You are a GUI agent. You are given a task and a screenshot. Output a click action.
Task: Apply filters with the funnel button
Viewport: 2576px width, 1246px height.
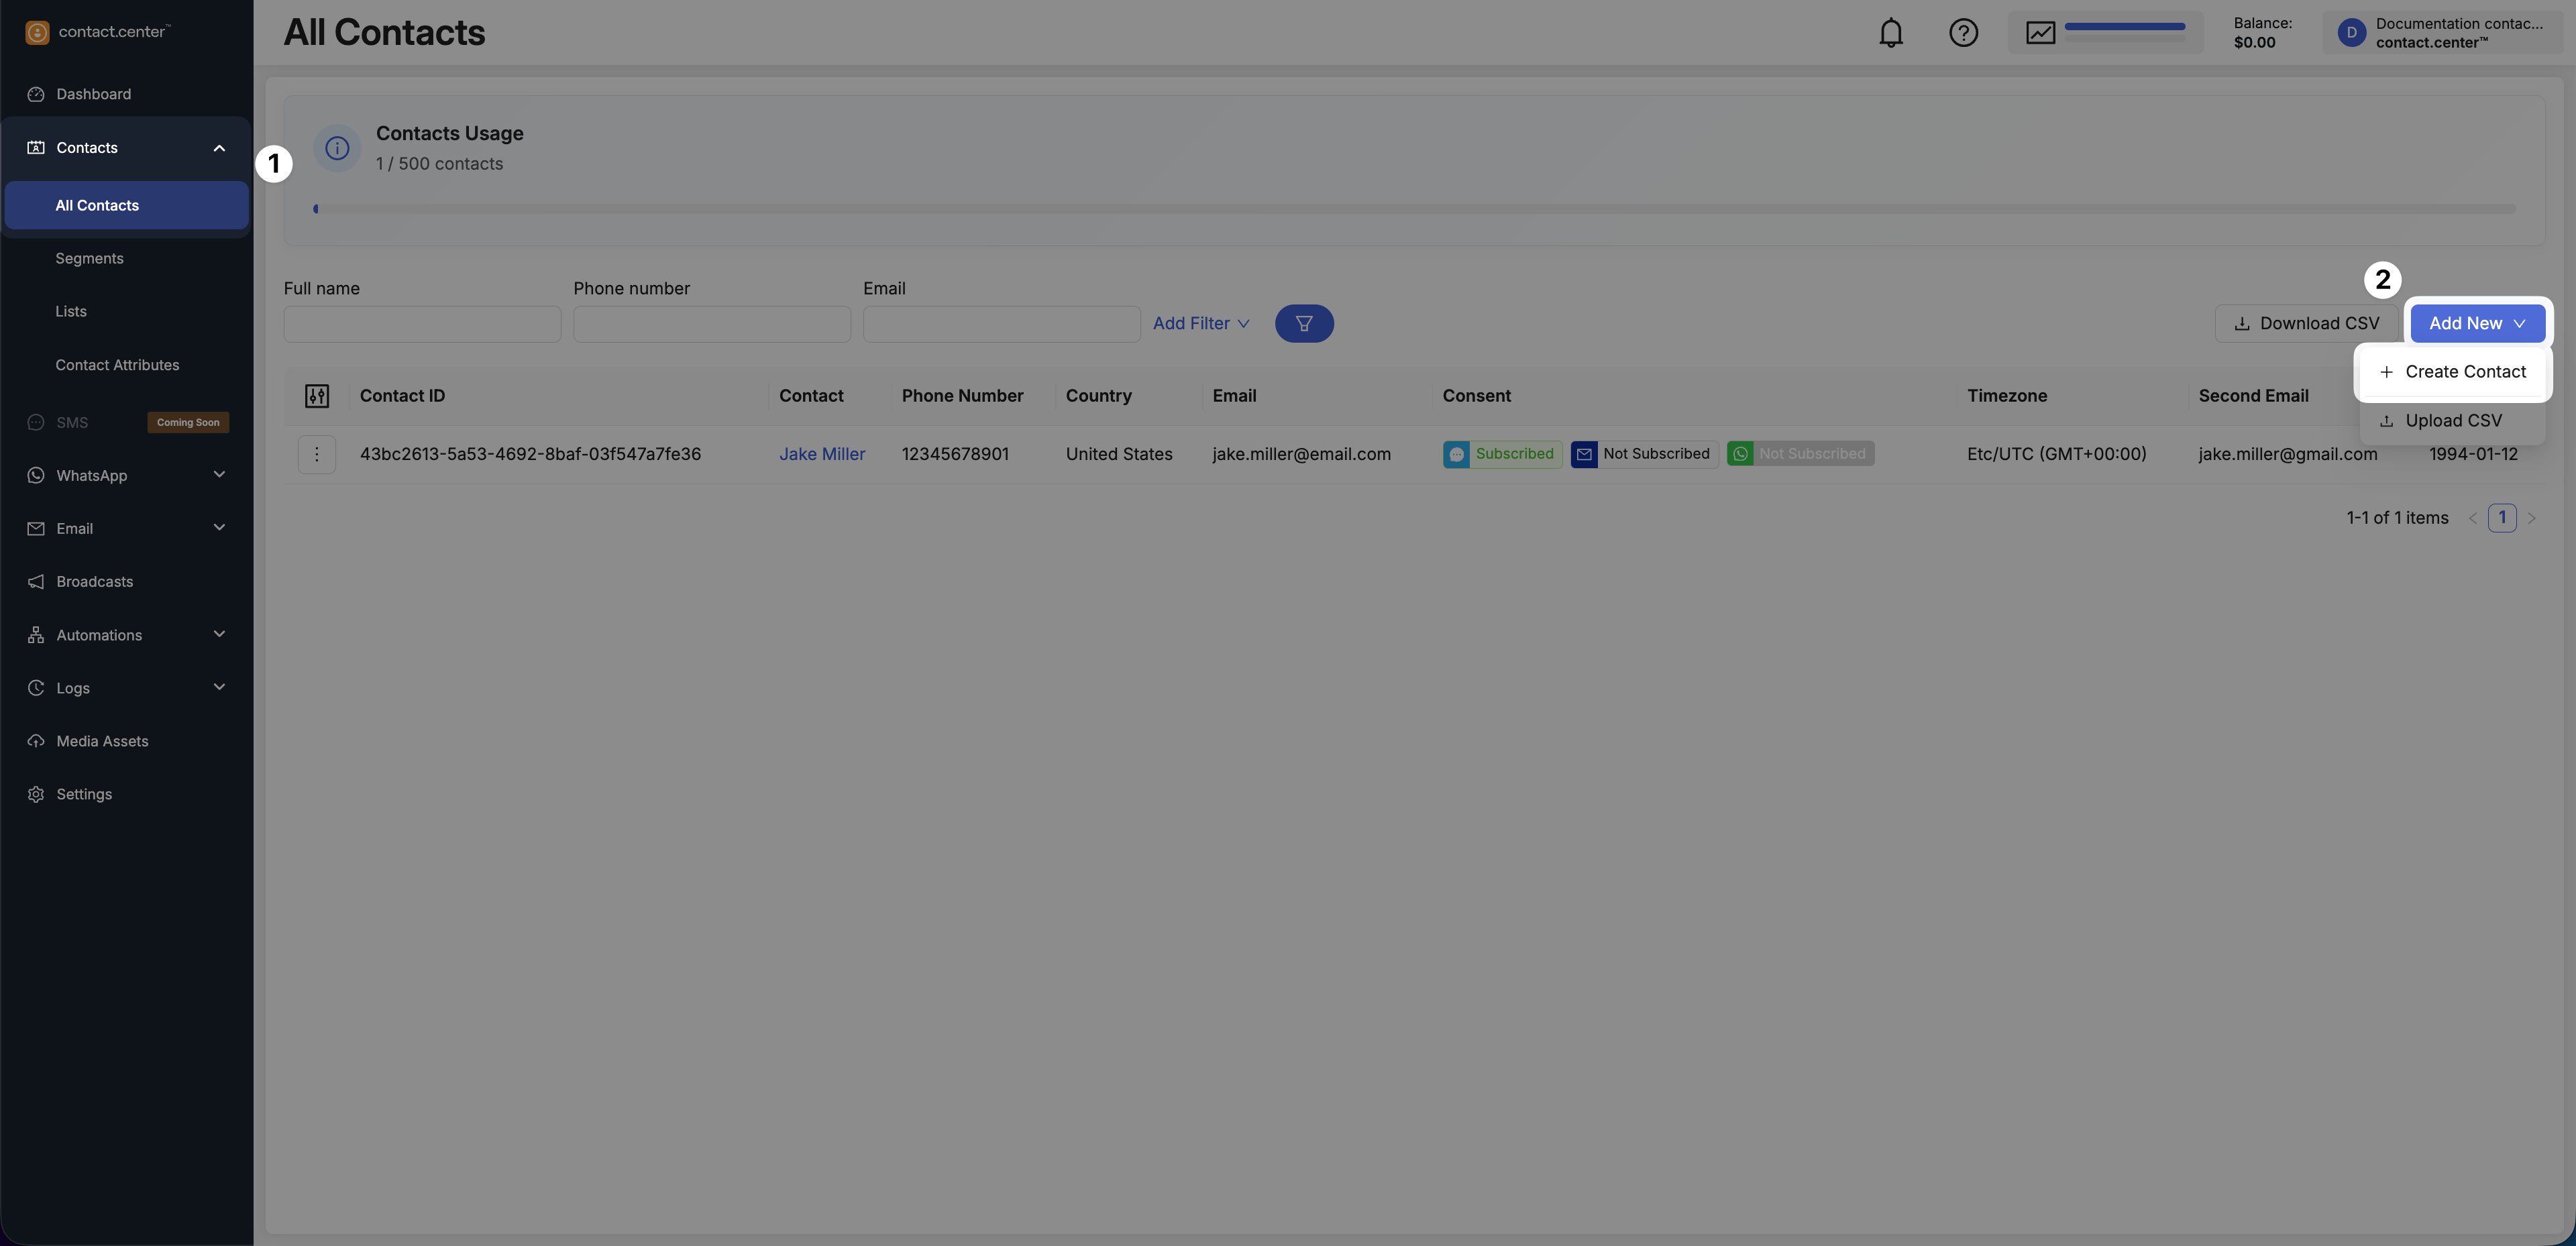(1303, 324)
